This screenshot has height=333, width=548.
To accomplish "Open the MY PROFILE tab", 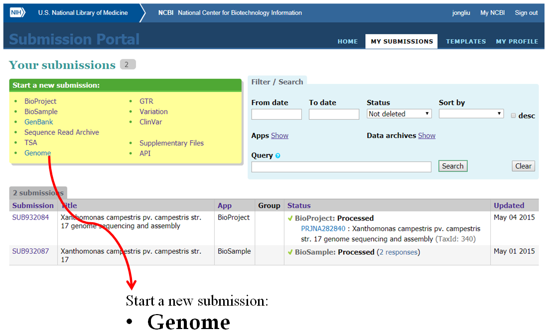I will point(517,41).
